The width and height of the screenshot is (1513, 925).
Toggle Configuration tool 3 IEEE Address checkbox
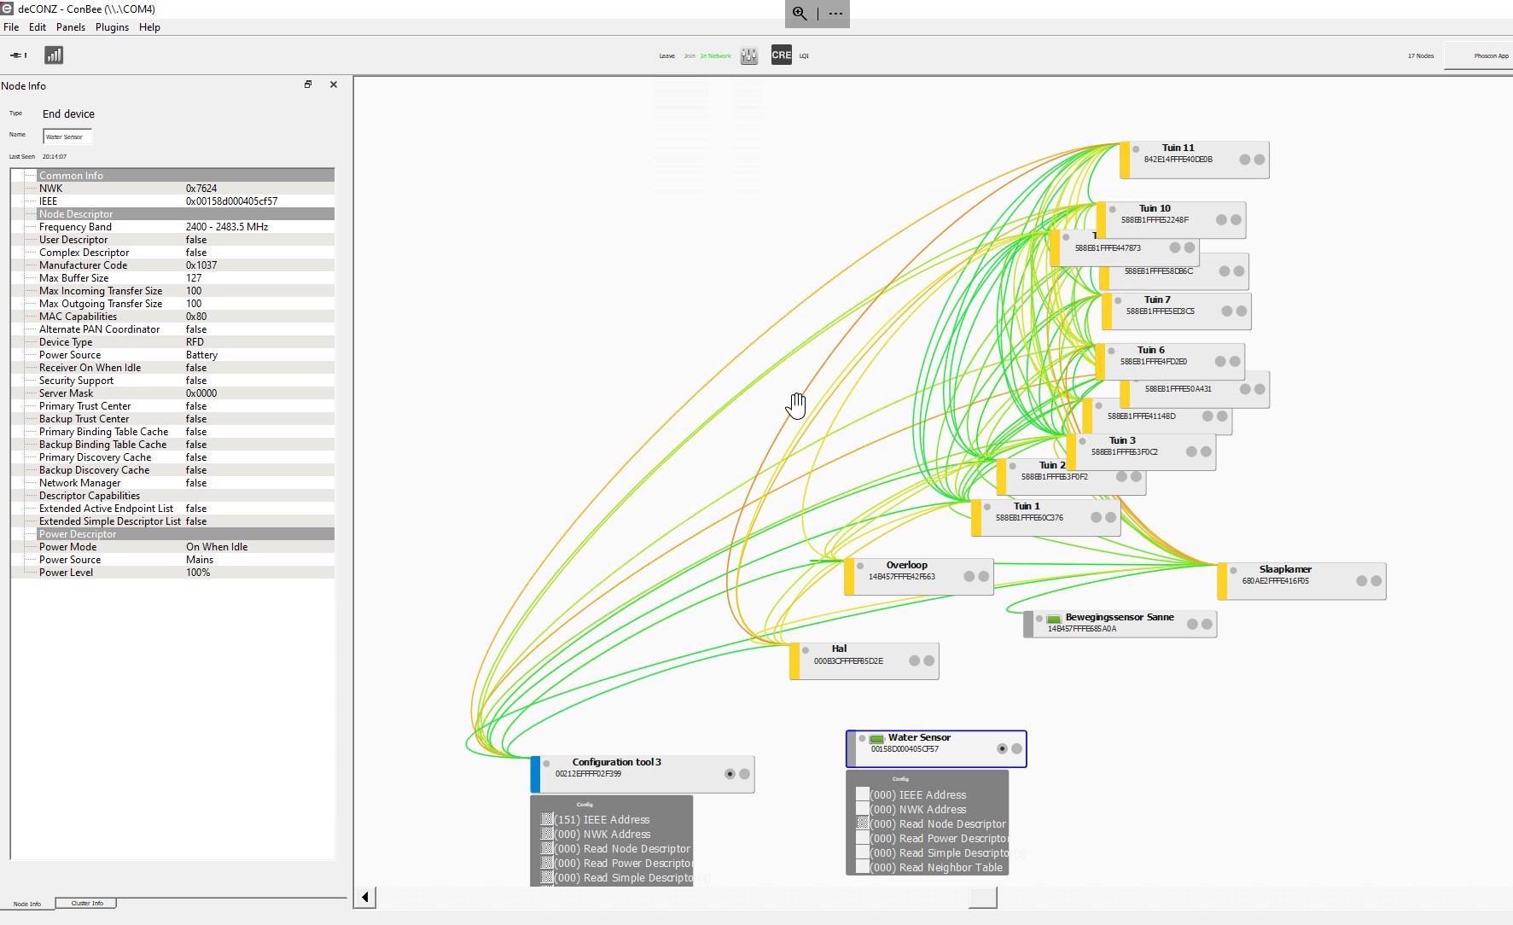tap(547, 819)
